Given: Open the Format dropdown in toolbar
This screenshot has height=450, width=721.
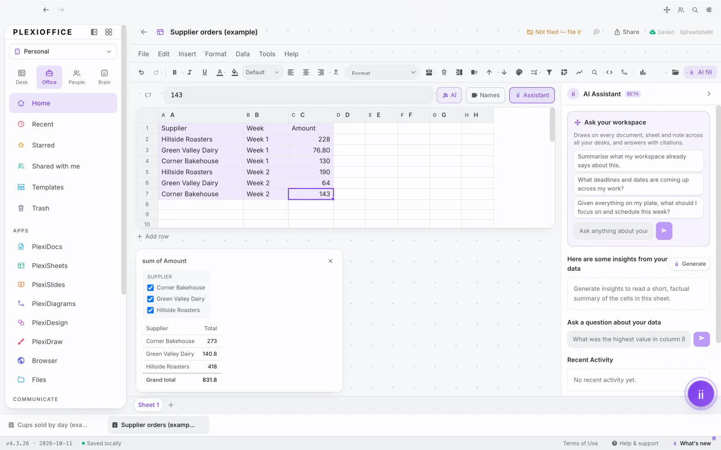Looking at the screenshot, I should [x=383, y=72].
